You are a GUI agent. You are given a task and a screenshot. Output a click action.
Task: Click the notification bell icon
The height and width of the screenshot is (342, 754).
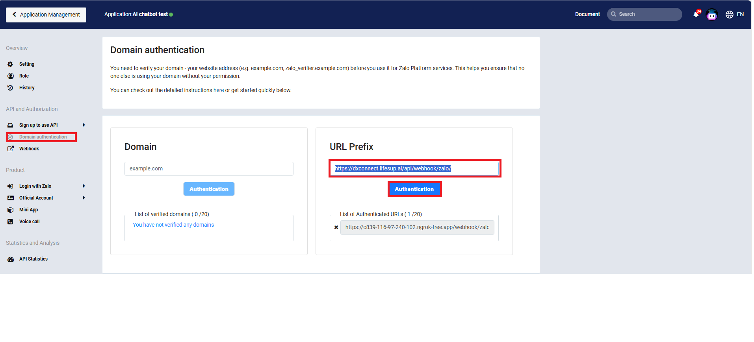[x=696, y=15]
